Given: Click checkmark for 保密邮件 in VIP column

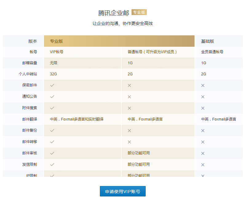Looking at the screenshot, I should pos(52,85).
